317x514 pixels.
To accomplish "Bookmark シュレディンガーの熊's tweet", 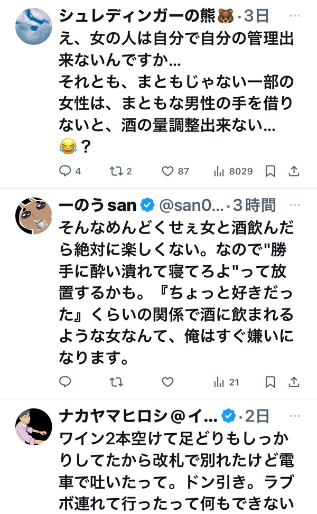I will pyautogui.click(x=270, y=171).
